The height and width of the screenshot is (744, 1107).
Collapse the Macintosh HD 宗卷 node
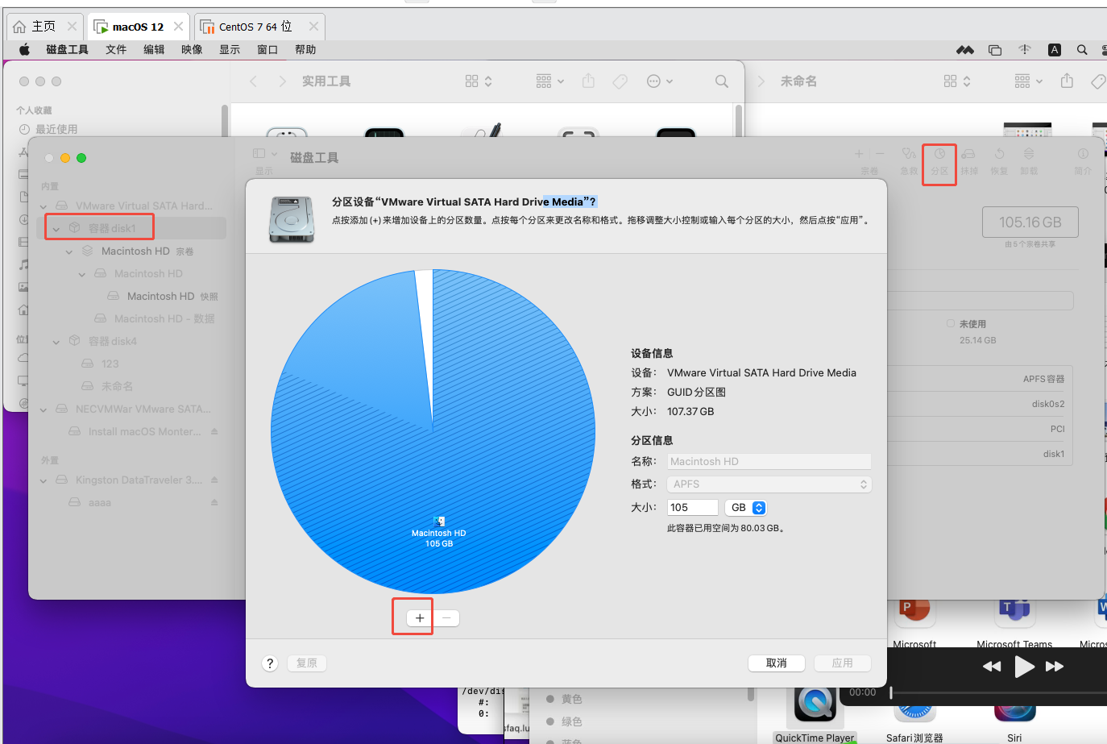tap(69, 251)
